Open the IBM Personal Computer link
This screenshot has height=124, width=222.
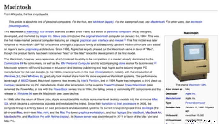(75, 63)
